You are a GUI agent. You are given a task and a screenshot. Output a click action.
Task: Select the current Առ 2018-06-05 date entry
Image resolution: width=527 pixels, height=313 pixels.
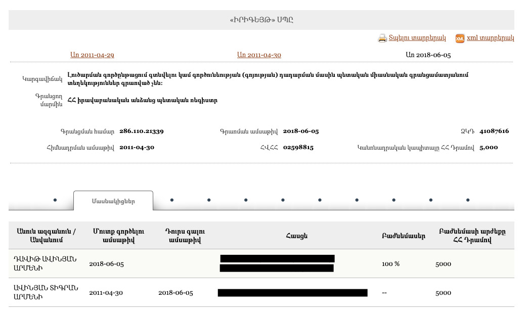[428, 55]
